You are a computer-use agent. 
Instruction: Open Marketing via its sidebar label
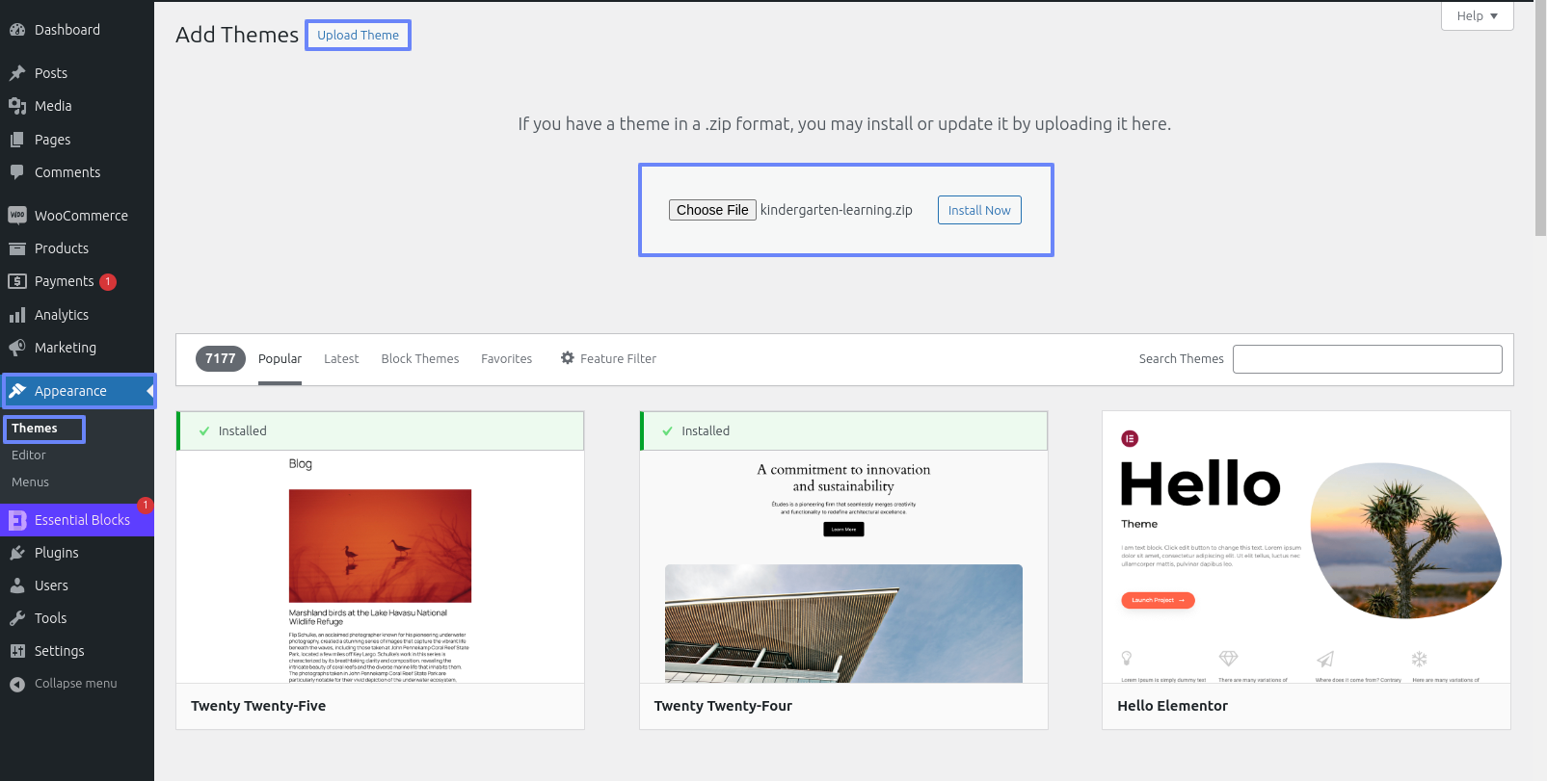point(66,348)
